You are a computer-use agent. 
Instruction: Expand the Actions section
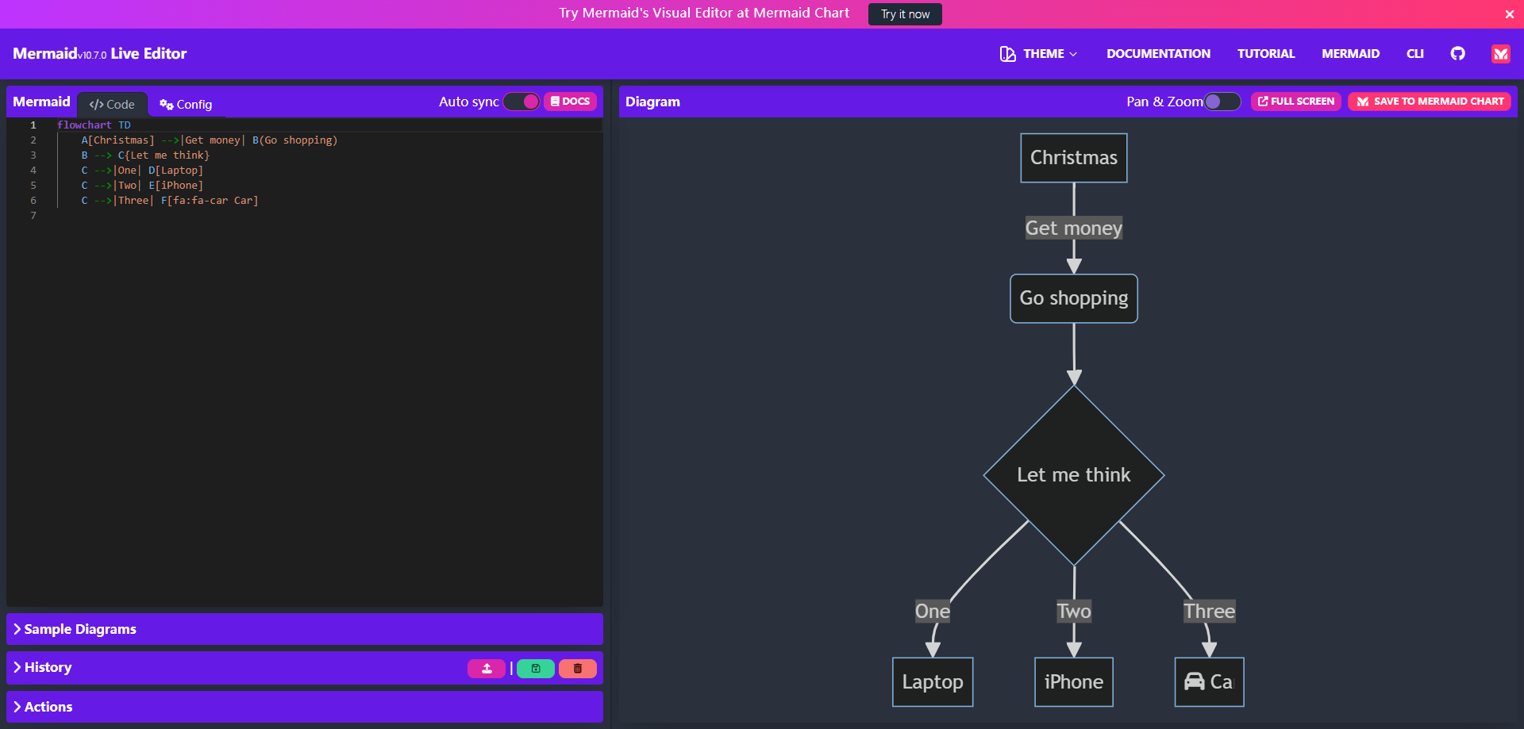(305, 707)
